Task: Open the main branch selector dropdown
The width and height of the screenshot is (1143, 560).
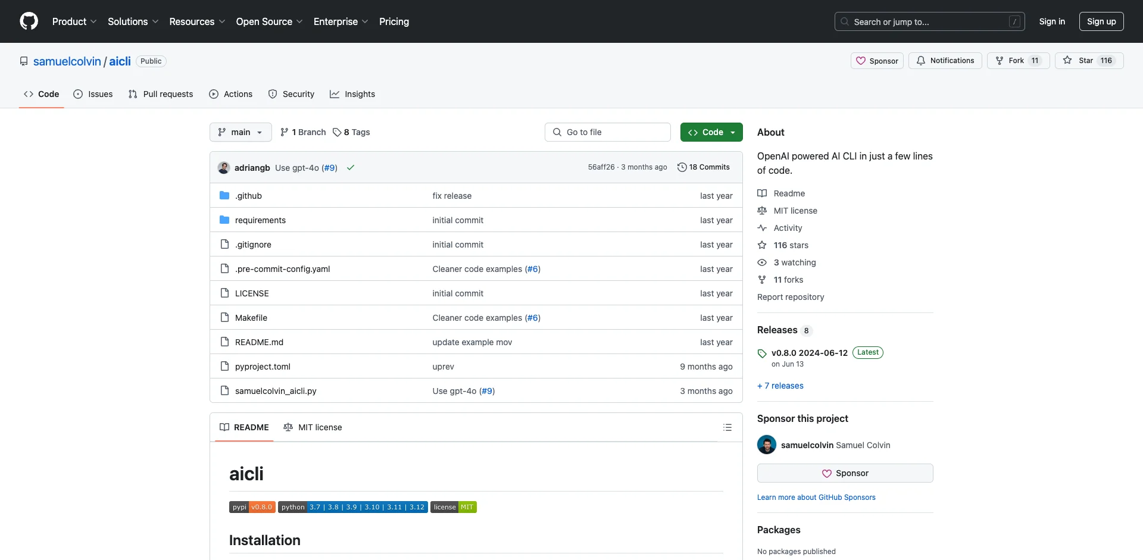Action: click(241, 132)
